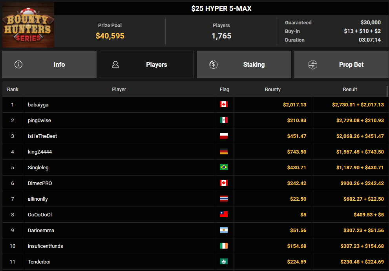Click the $30,000 guaranteed value
Viewport: 389px width, 271px height.
coord(371,22)
